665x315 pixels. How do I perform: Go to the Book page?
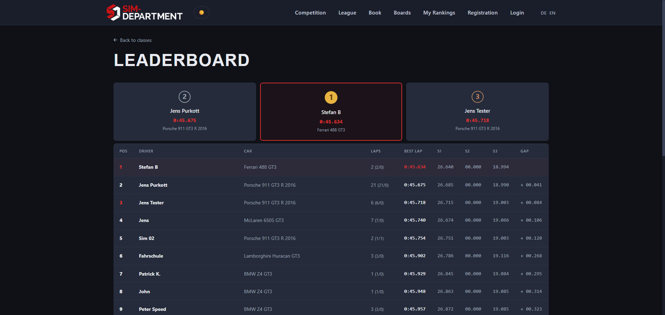[x=375, y=13]
